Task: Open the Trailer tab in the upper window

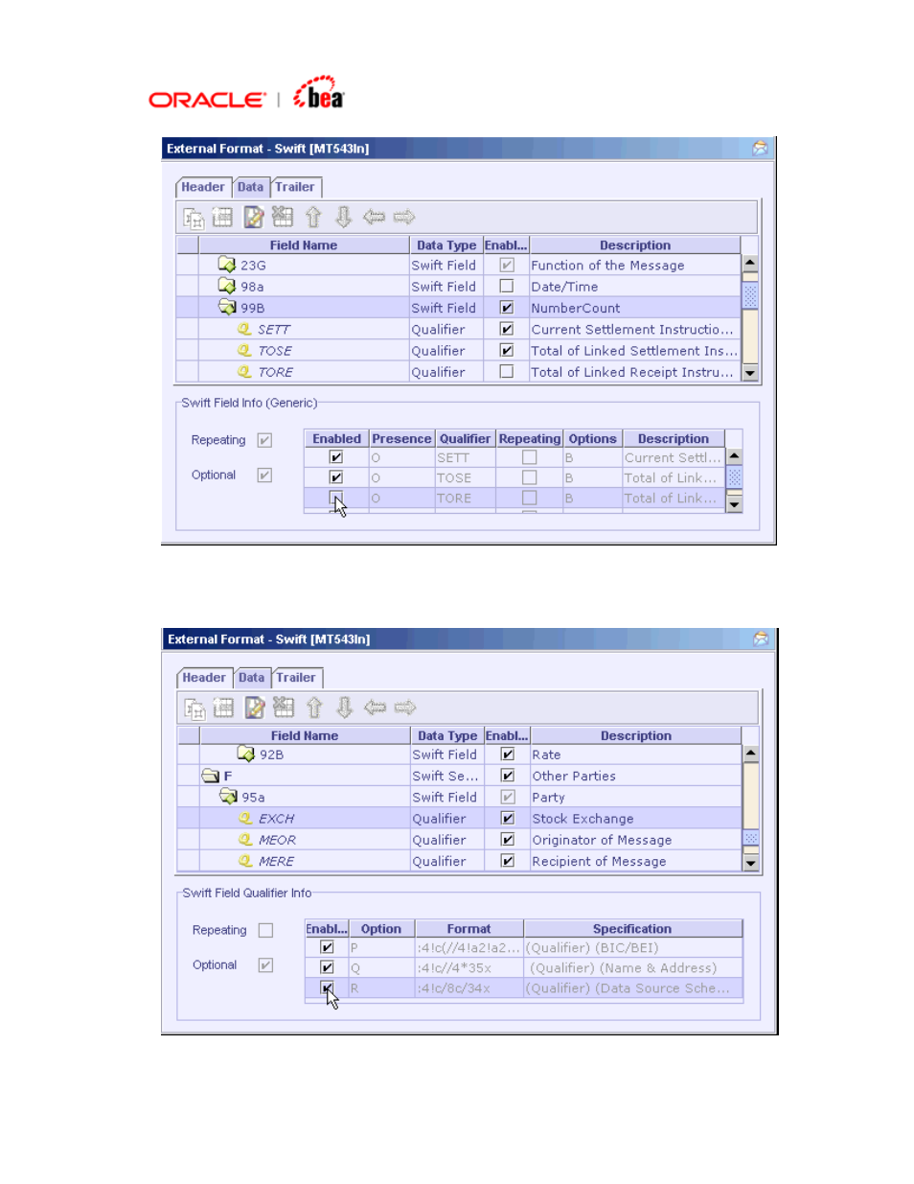Action: point(295,188)
